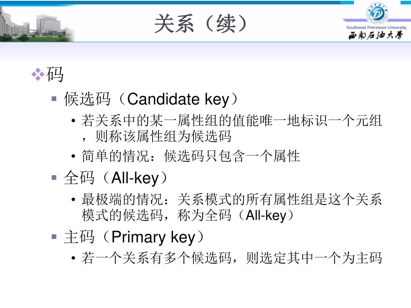Click the round dot bullet before 最极端的情况
Screen dimensions: 411x308
[x=73, y=200]
